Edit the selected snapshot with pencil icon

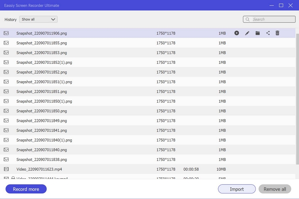[247, 33]
